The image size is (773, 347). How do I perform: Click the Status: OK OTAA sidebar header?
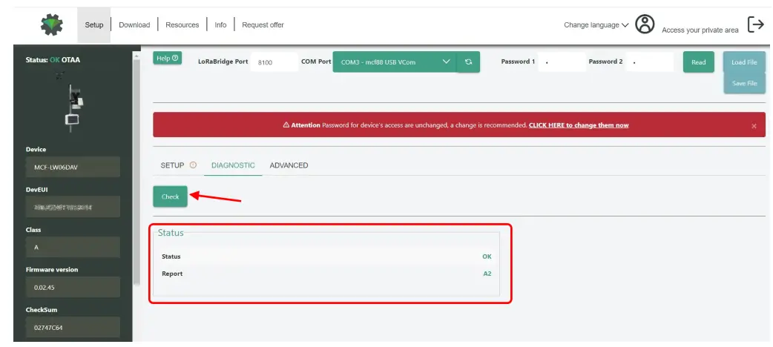[x=53, y=60]
